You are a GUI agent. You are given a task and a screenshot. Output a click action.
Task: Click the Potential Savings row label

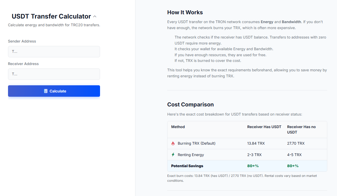(x=187, y=166)
